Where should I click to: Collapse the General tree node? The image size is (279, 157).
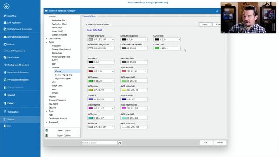click(x=46, y=17)
